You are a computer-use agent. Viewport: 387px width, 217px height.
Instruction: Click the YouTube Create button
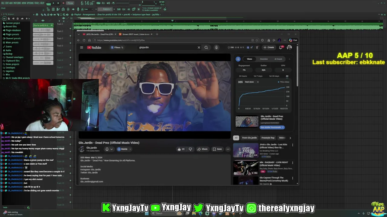269,47
